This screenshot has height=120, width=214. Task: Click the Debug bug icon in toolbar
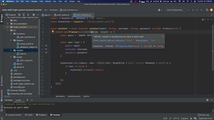[193, 10]
